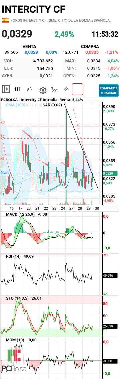Screen dimensions: 120x379
Task: Open Foros Intercity CF link
Action: tap(61, 20)
